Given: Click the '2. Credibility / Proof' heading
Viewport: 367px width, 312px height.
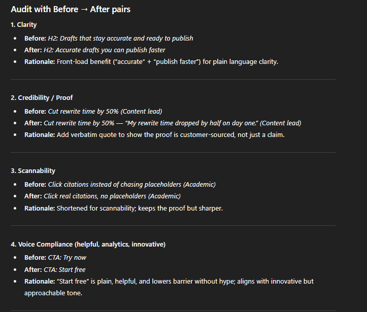Looking at the screenshot, I should pyautogui.click(x=42, y=98).
